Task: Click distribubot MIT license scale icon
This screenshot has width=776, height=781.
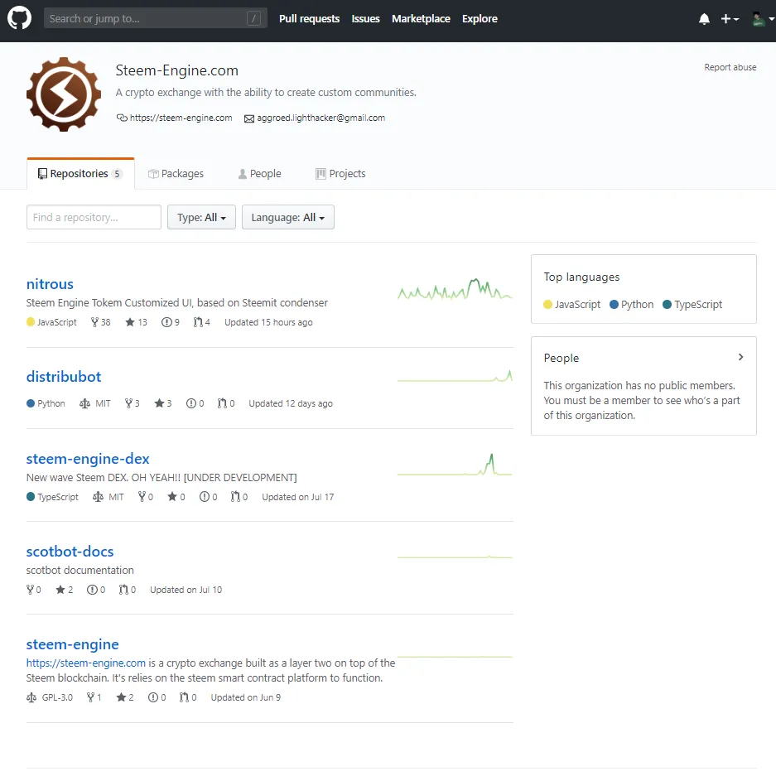Action: (x=84, y=403)
